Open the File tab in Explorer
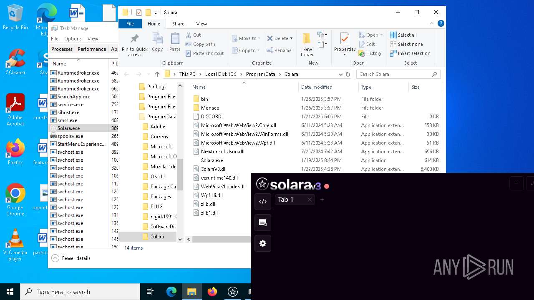This screenshot has height=300, width=534. [x=130, y=24]
